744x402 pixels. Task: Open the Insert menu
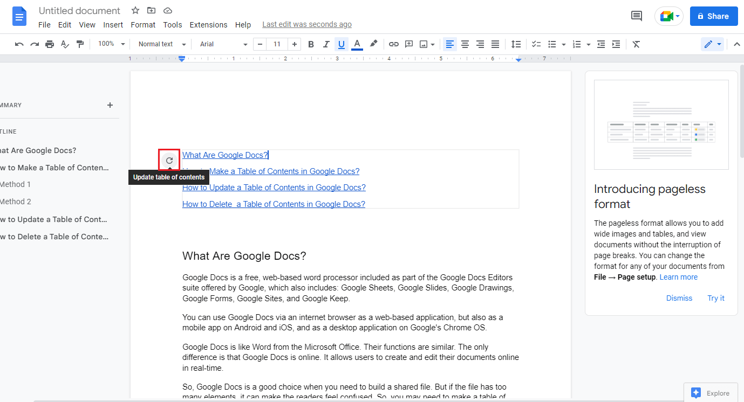pos(113,25)
